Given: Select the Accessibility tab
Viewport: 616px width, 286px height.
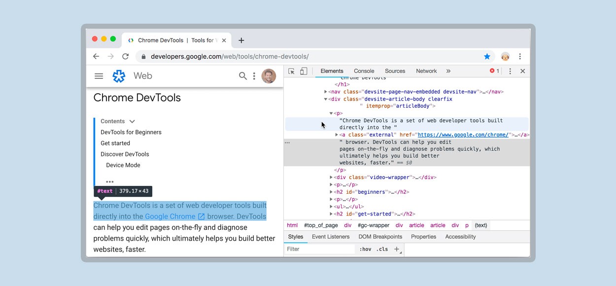Looking at the screenshot, I should pos(460,237).
